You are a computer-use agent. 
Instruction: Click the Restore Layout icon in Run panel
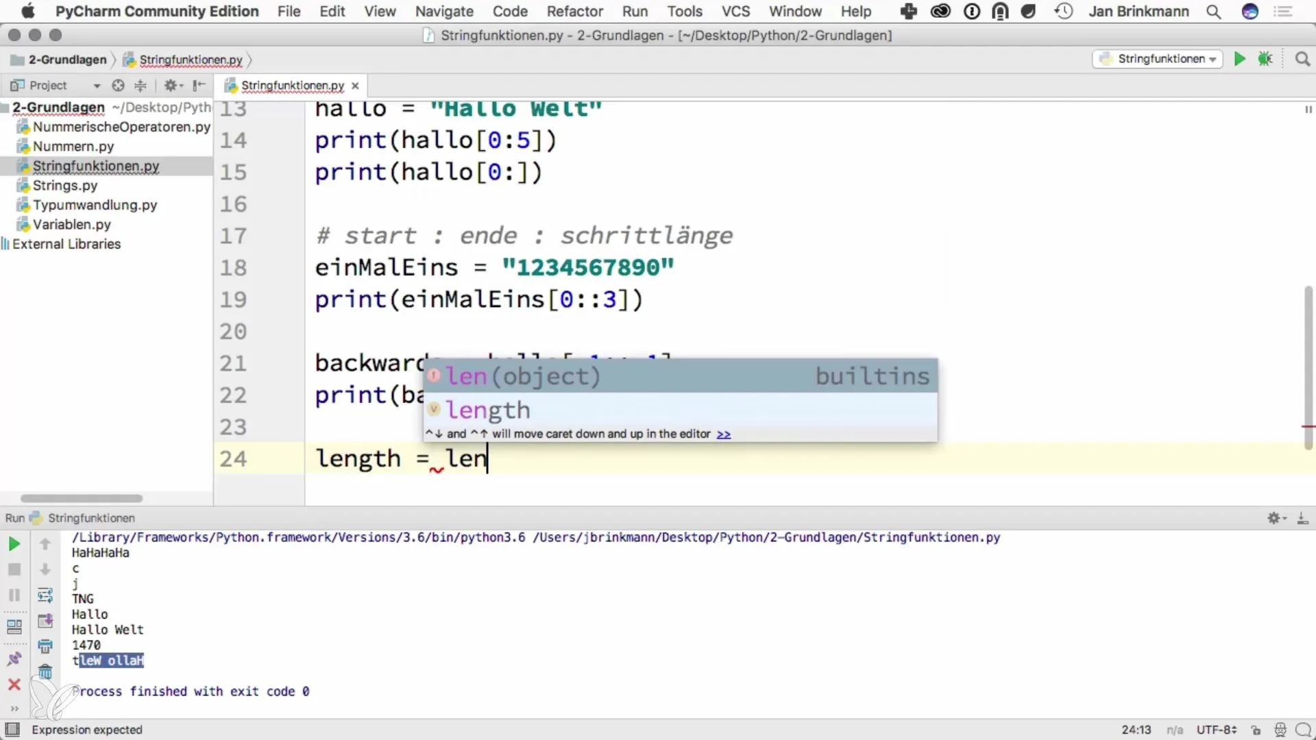click(x=14, y=626)
